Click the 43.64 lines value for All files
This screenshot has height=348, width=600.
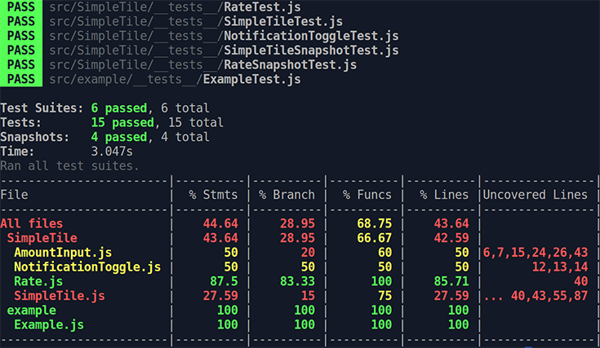coord(451,223)
